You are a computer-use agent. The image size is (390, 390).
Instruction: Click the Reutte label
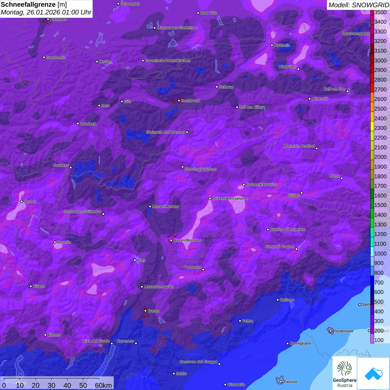tap(105, 62)
